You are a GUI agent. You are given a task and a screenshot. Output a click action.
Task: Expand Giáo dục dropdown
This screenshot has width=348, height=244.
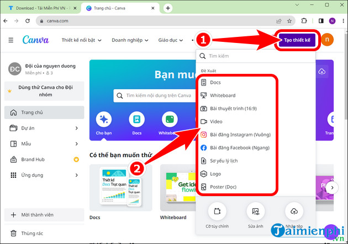171,40
